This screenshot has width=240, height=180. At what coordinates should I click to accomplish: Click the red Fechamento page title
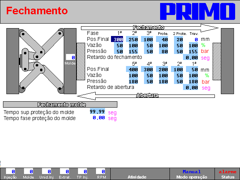[x=37, y=10]
